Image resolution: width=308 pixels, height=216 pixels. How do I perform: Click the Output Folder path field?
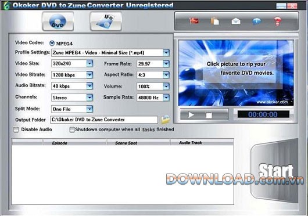click(104, 120)
